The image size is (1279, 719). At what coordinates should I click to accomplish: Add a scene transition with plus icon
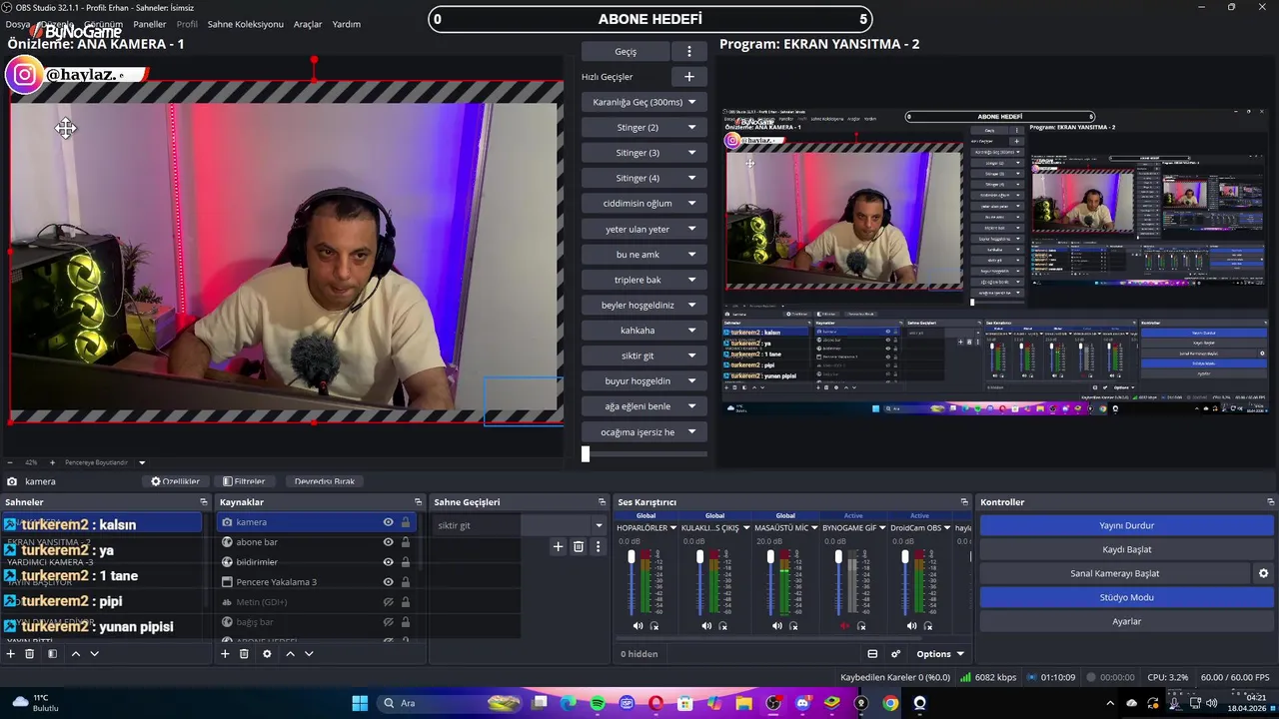(559, 546)
